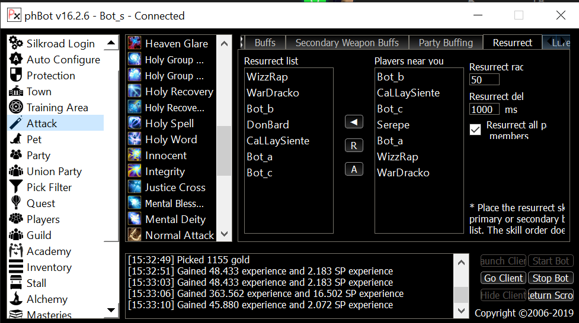Open the Secondary Weapon Buffs tab
The height and width of the screenshot is (323, 579).
[347, 43]
